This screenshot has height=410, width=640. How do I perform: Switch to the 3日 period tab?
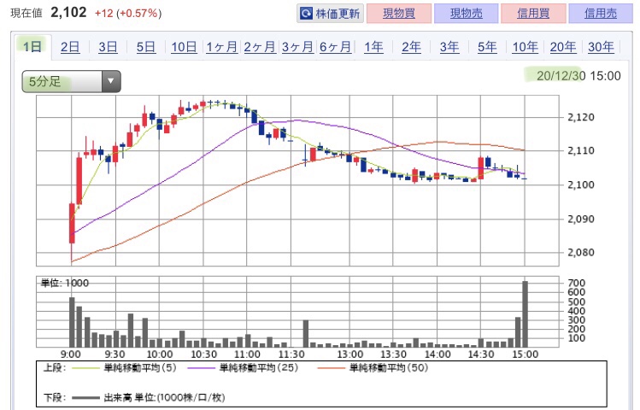[108, 47]
